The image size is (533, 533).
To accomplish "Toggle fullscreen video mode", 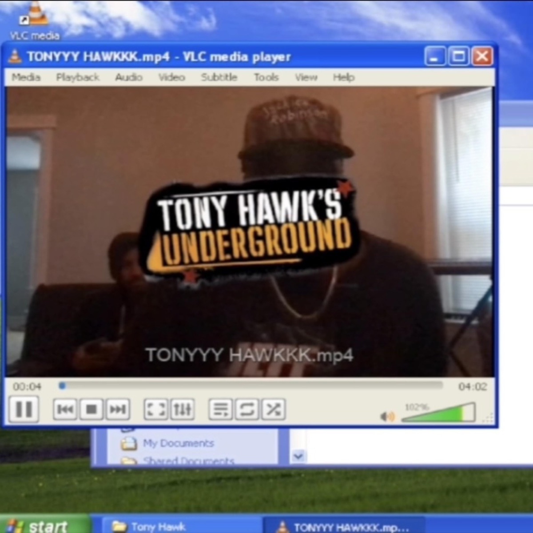I will 155,409.
